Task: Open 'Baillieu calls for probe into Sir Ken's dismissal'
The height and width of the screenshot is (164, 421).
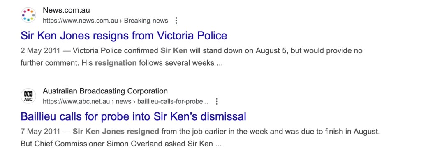Action: (133, 117)
